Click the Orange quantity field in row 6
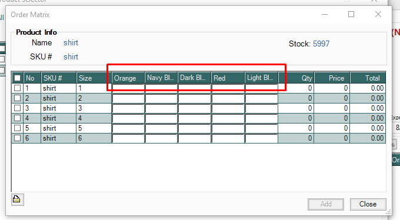This screenshot has height=220, width=400. point(128,138)
